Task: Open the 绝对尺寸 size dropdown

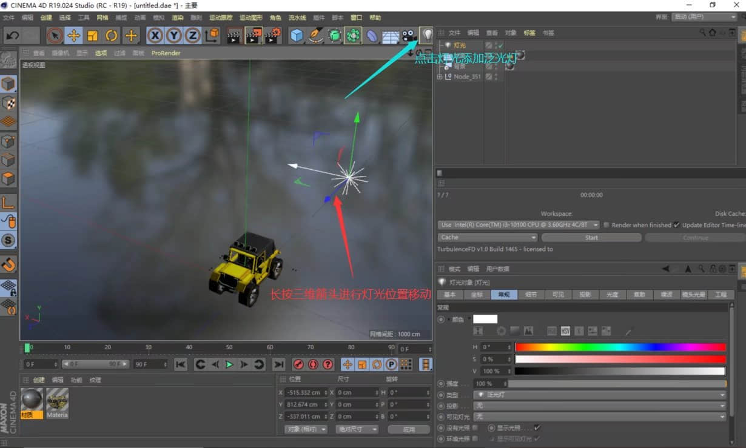Action: [358, 429]
